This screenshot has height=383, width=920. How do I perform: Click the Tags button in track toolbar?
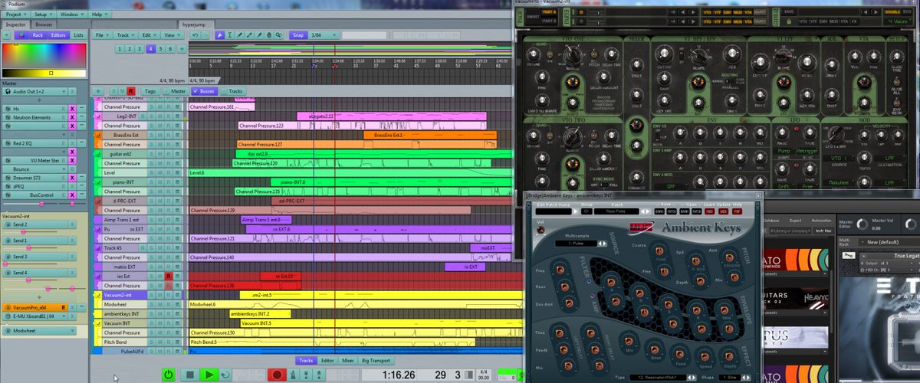click(150, 91)
